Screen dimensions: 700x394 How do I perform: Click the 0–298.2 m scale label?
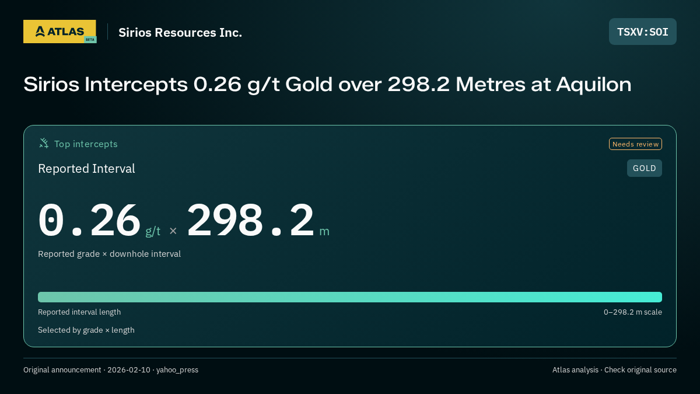[633, 312]
